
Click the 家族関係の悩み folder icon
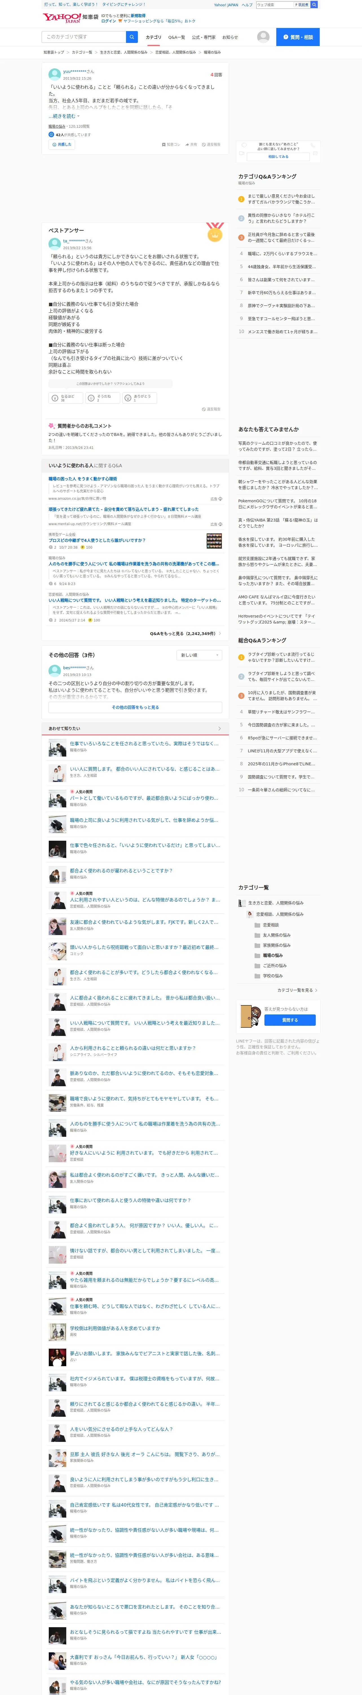tap(257, 945)
